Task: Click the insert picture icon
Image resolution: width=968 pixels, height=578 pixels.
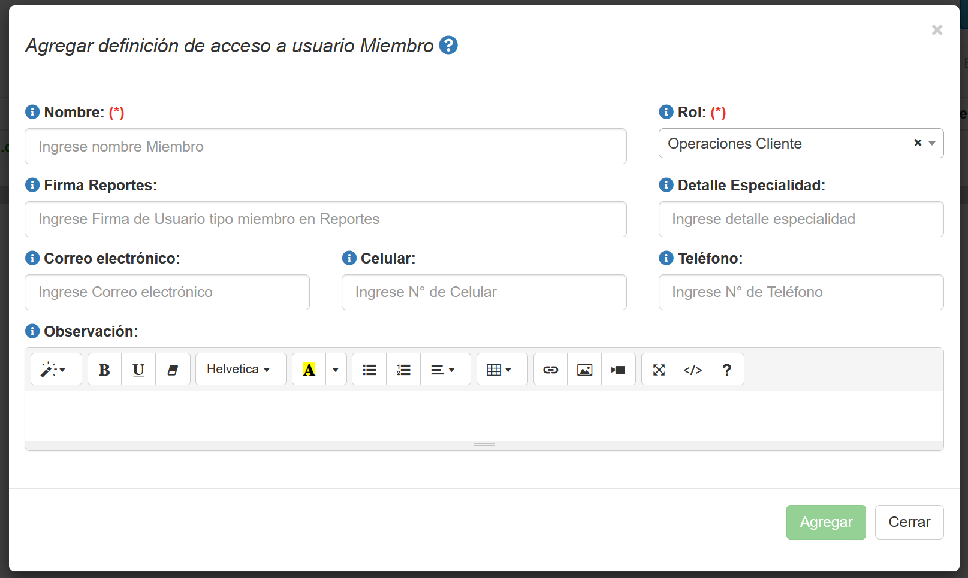Action: [x=584, y=370]
